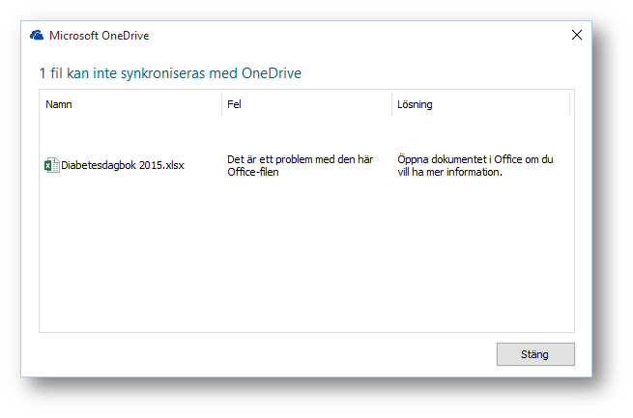Image resolution: width=633 pixels, height=418 pixels.
Task: Close the Microsoft OneDrive dialog with X
Action: [x=577, y=35]
